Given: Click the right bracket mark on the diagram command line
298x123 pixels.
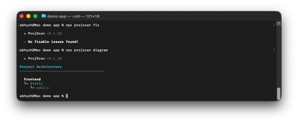Looking at the screenshot, I should (x=273, y=50).
